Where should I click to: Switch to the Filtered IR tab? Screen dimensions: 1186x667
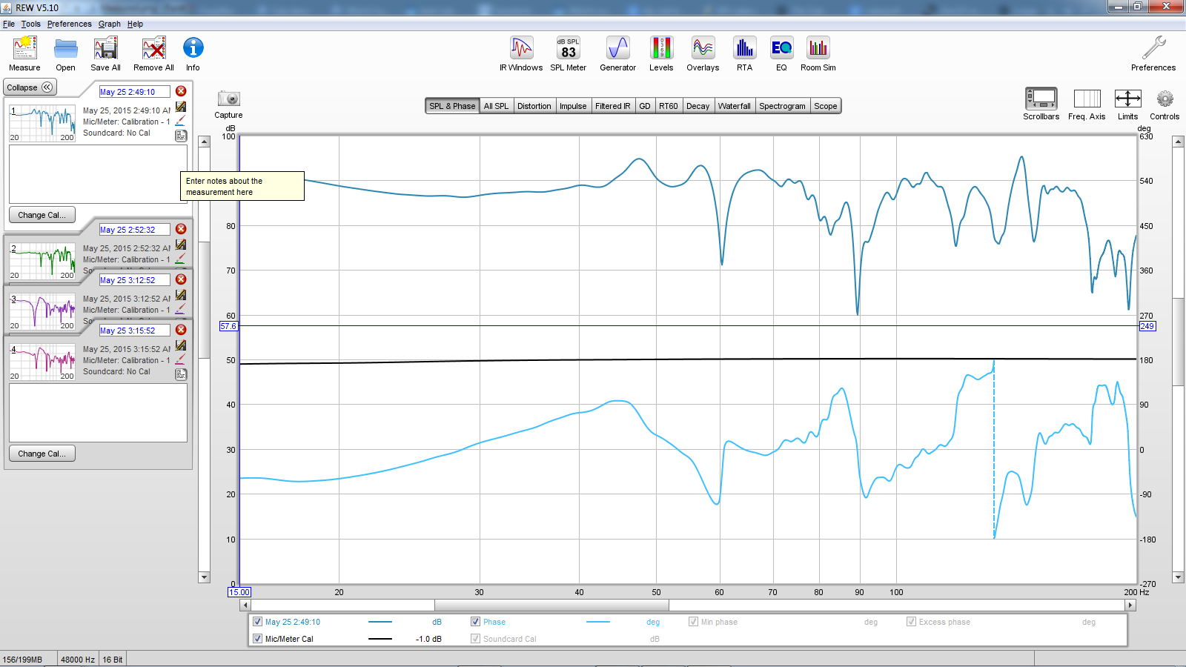[612, 106]
